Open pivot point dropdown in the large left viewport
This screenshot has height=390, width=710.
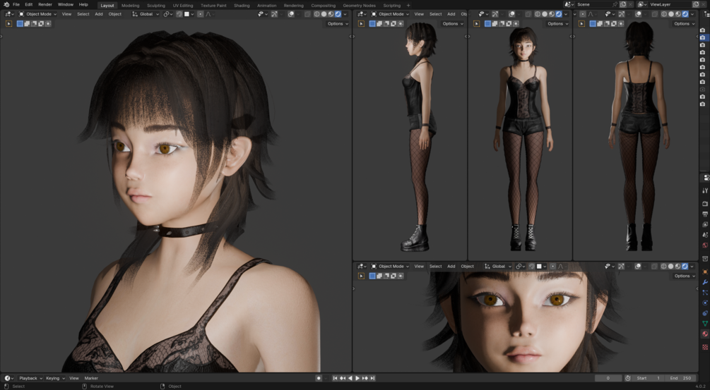coord(167,14)
